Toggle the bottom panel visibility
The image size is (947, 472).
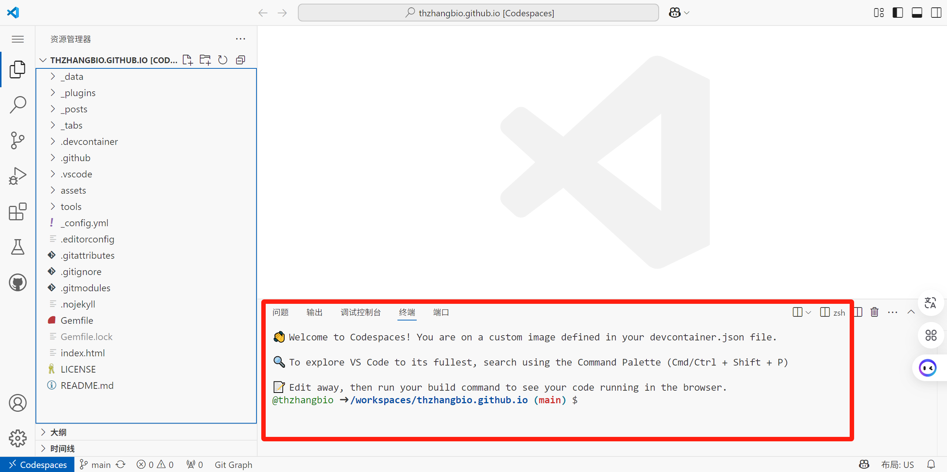(x=917, y=13)
